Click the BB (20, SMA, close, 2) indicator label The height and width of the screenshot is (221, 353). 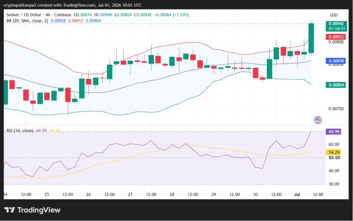[x=27, y=21]
